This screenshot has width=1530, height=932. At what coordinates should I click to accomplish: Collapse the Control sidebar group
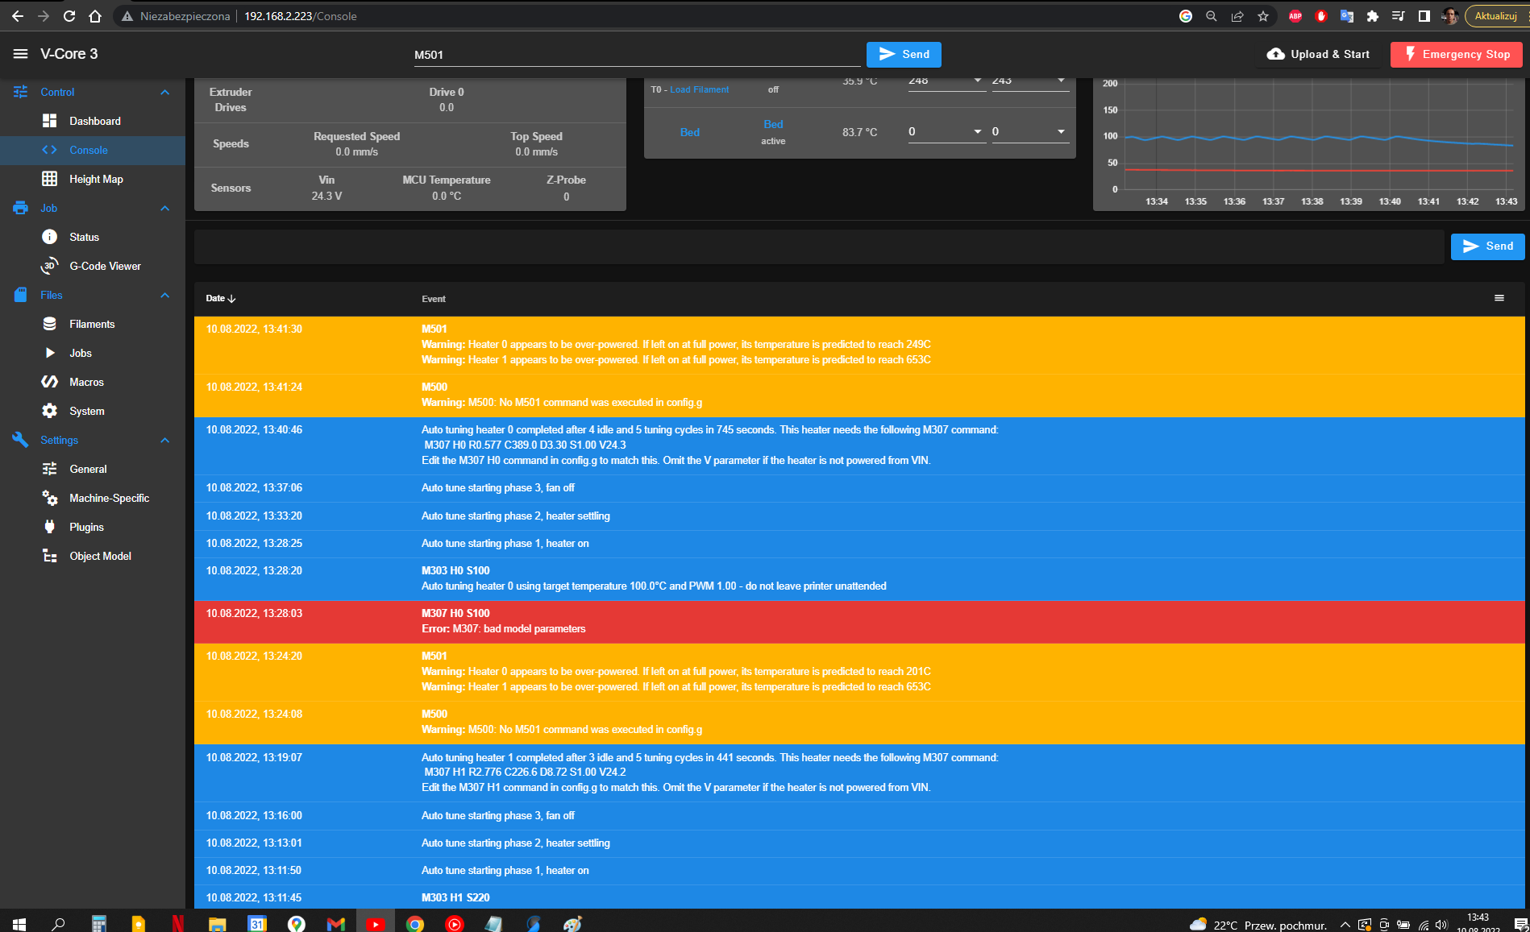(x=164, y=92)
